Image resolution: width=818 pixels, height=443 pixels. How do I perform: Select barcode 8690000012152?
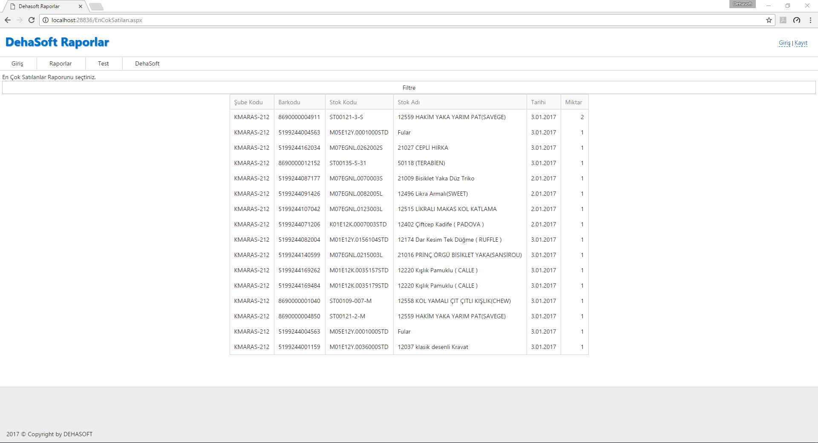[299, 163]
